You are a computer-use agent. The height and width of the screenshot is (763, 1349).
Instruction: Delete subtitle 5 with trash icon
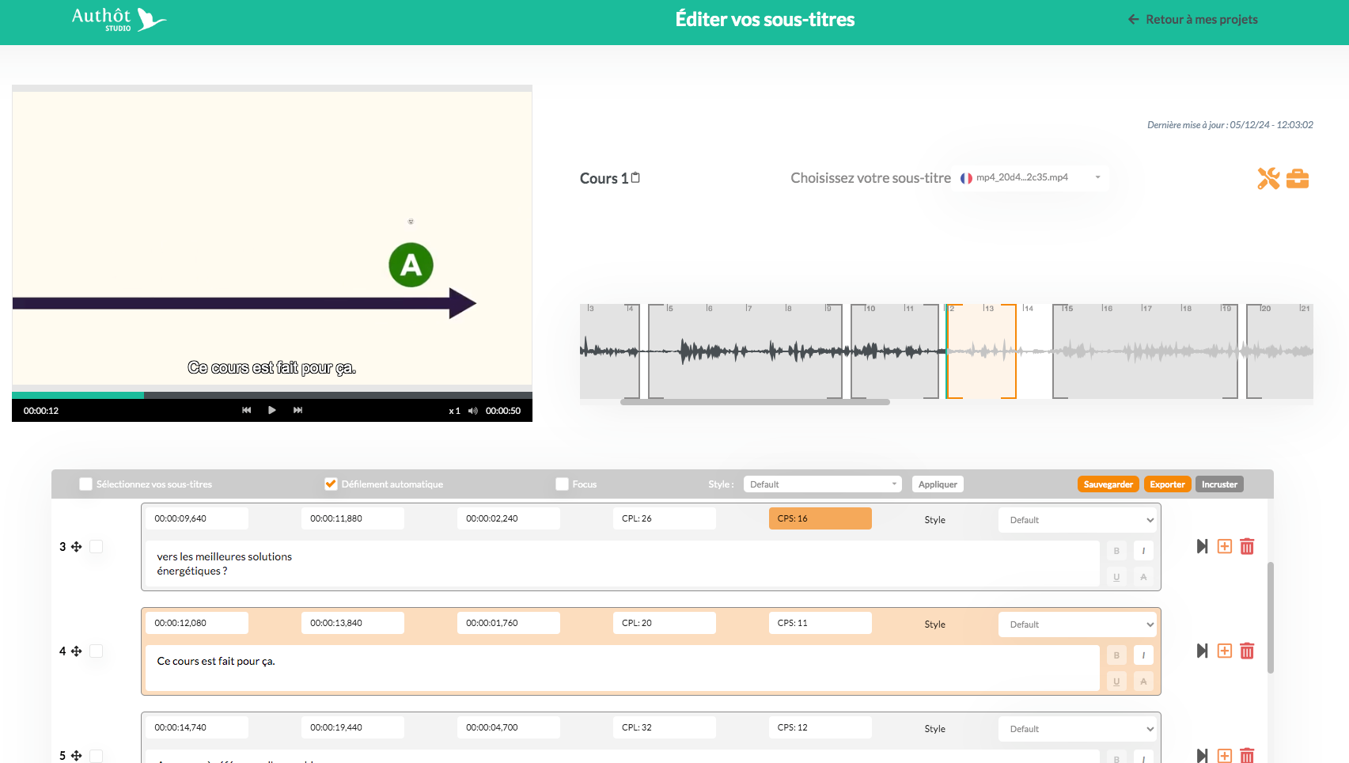pos(1247,755)
